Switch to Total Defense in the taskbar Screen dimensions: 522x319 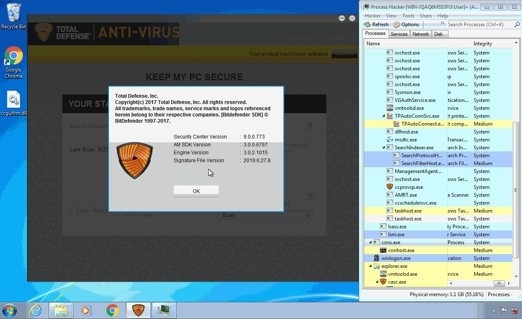(138, 310)
